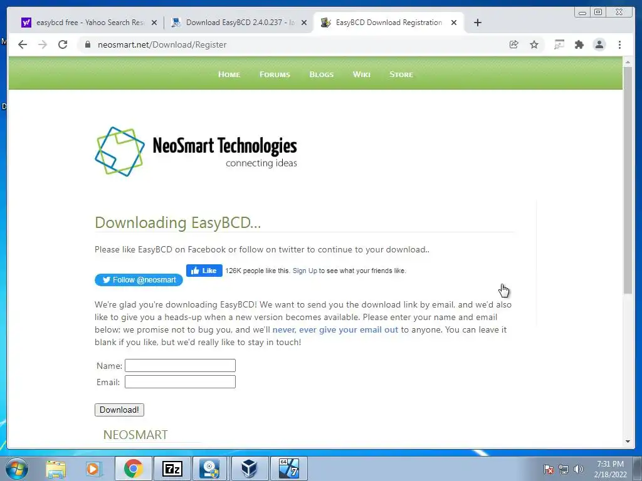Viewport: 642px width, 481px height.
Task: Click into the Email input field
Action: [180, 381]
